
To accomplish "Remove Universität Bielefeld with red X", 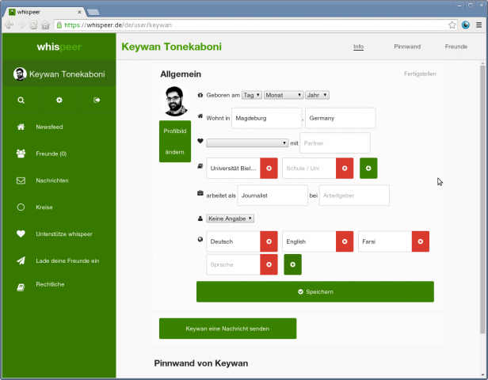I will (x=269, y=168).
